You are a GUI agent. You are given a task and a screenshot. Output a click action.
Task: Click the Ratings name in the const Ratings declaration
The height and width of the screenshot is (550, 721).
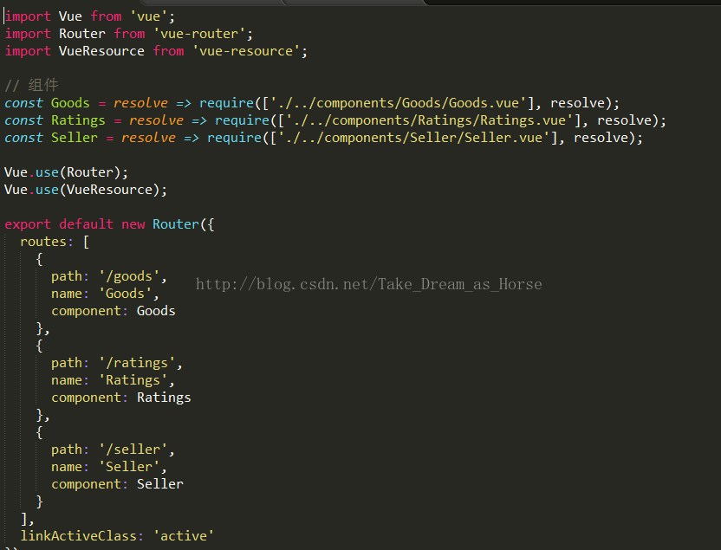click(78, 120)
